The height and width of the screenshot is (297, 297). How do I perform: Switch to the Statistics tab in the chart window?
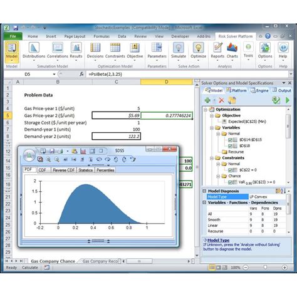click(x=86, y=170)
